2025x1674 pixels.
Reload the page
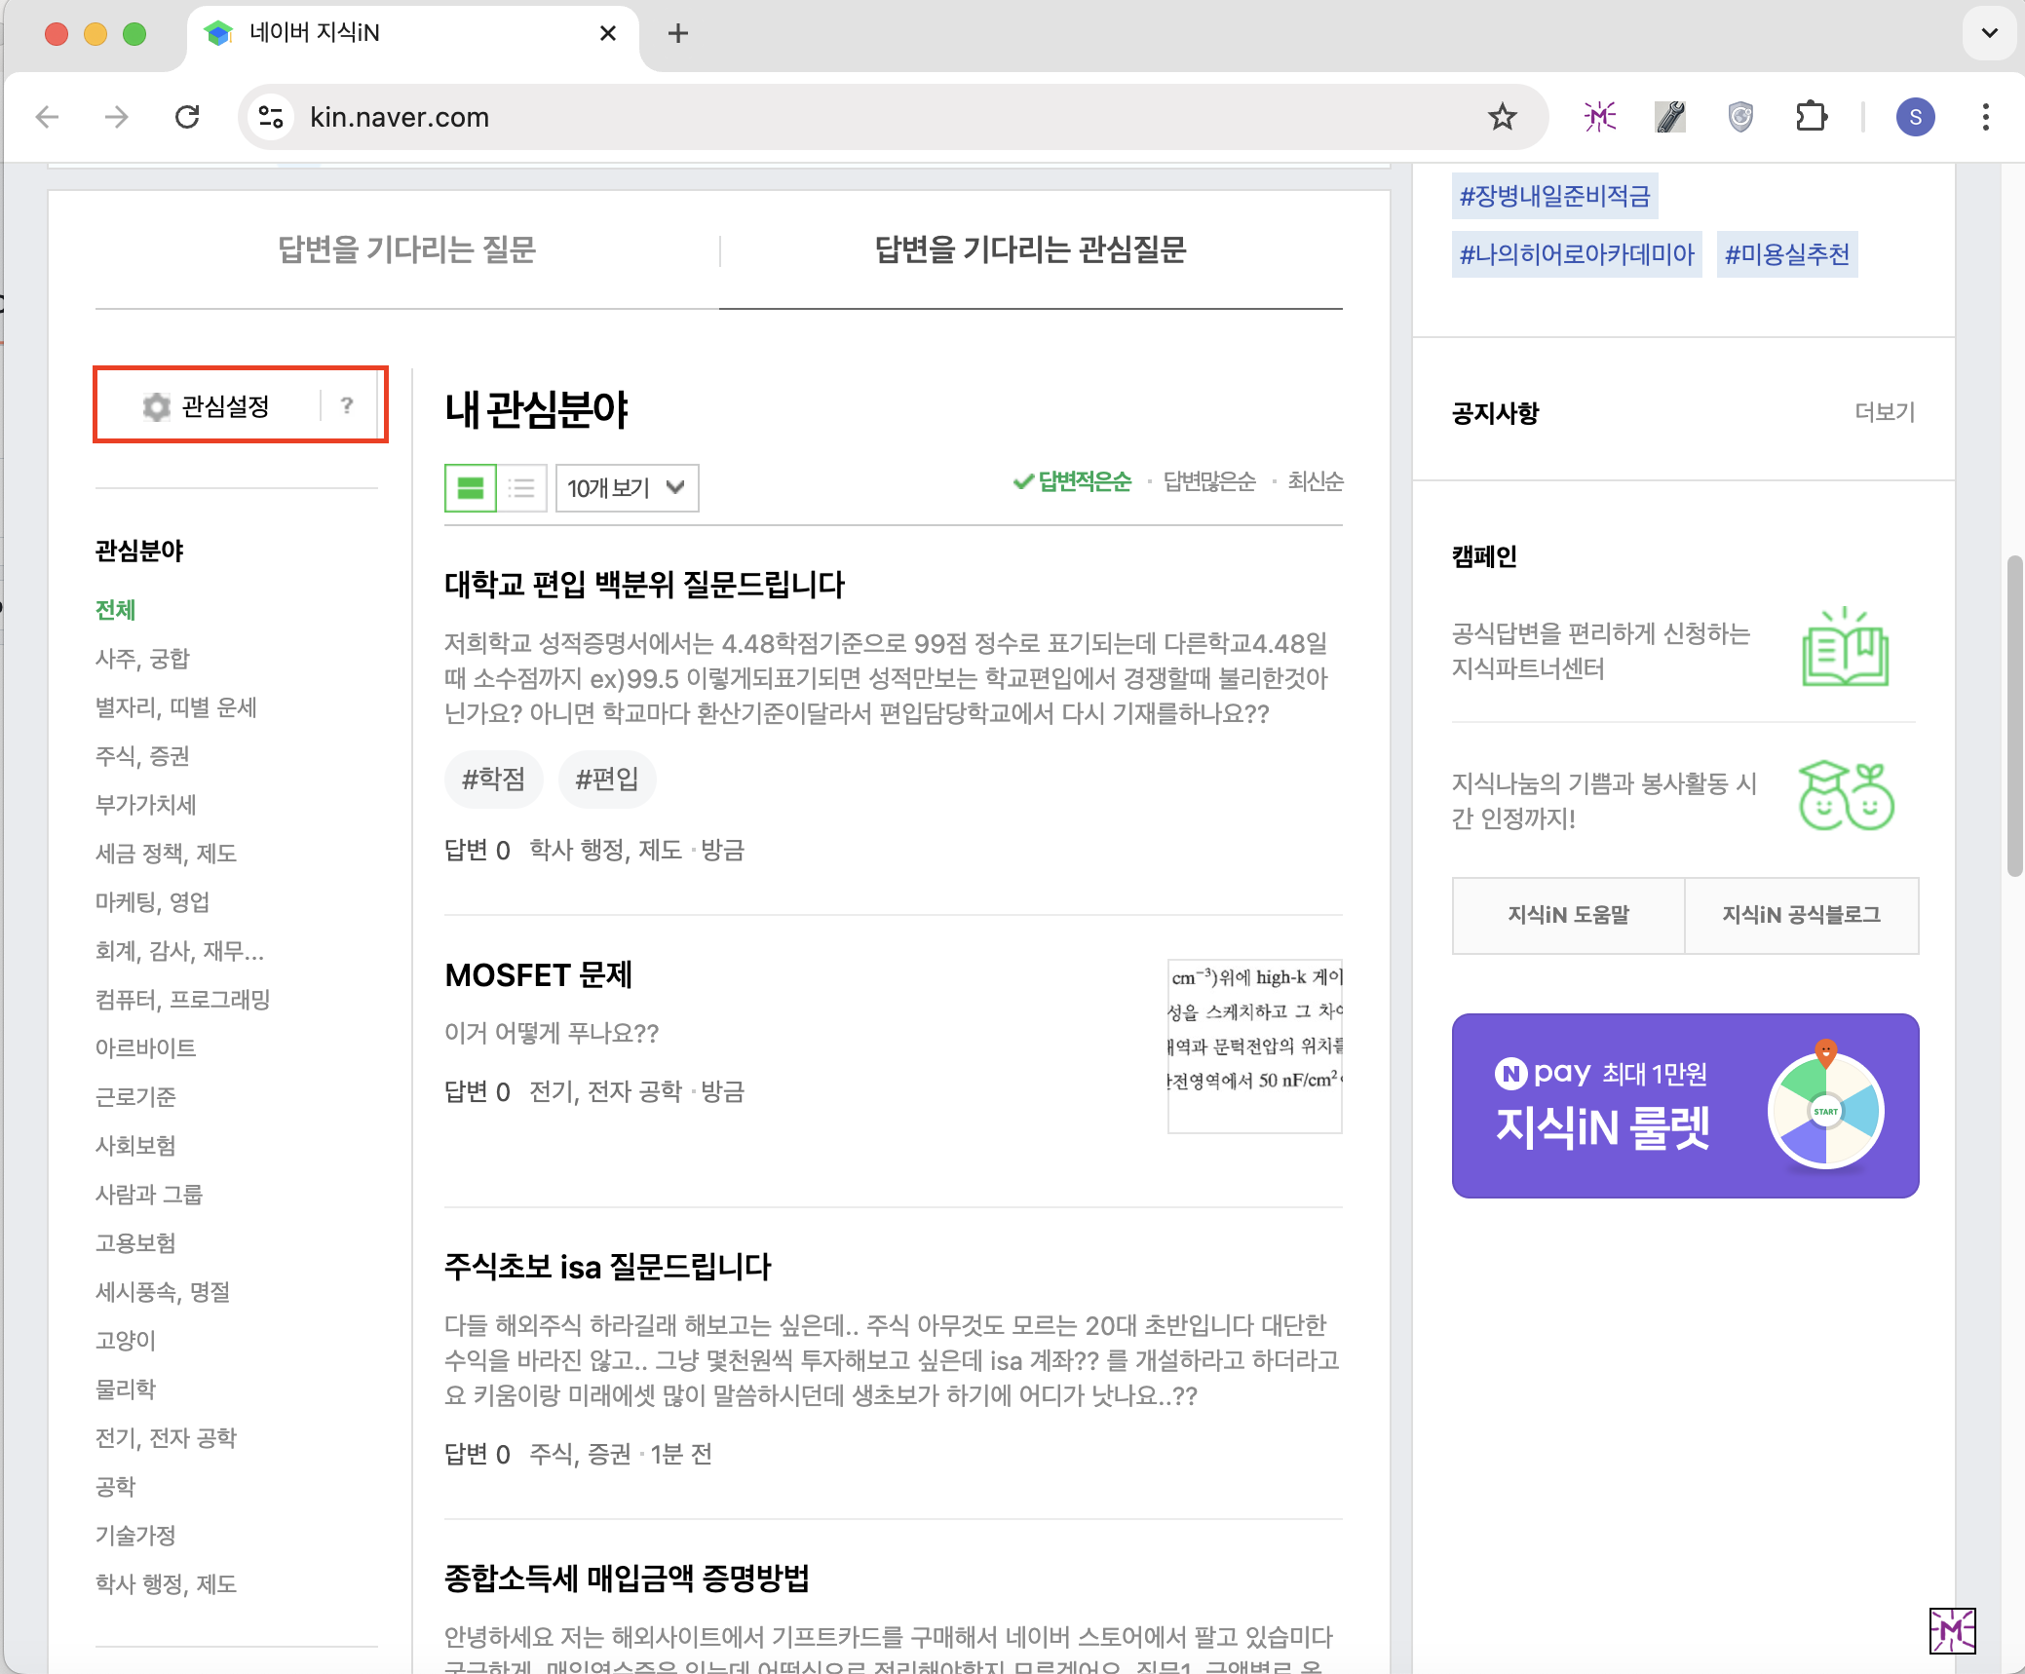187,118
